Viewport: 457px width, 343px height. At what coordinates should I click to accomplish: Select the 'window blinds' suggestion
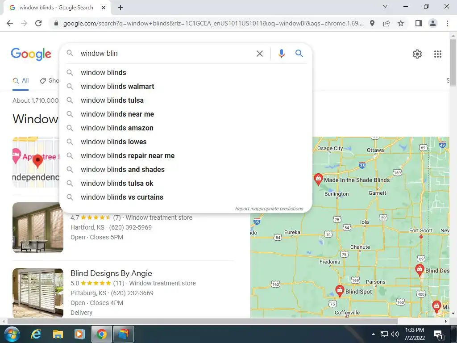(186, 73)
